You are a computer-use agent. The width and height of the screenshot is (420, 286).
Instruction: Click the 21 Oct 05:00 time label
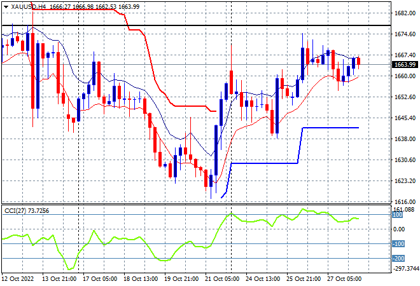[222, 279]
